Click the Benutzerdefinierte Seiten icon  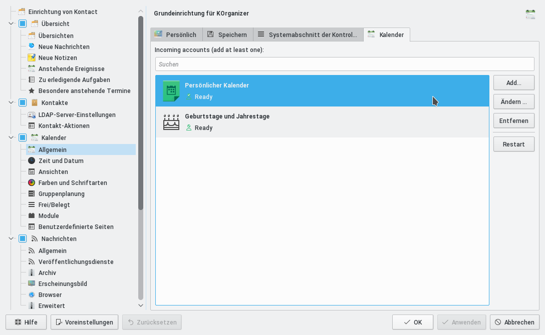point(32,227)
